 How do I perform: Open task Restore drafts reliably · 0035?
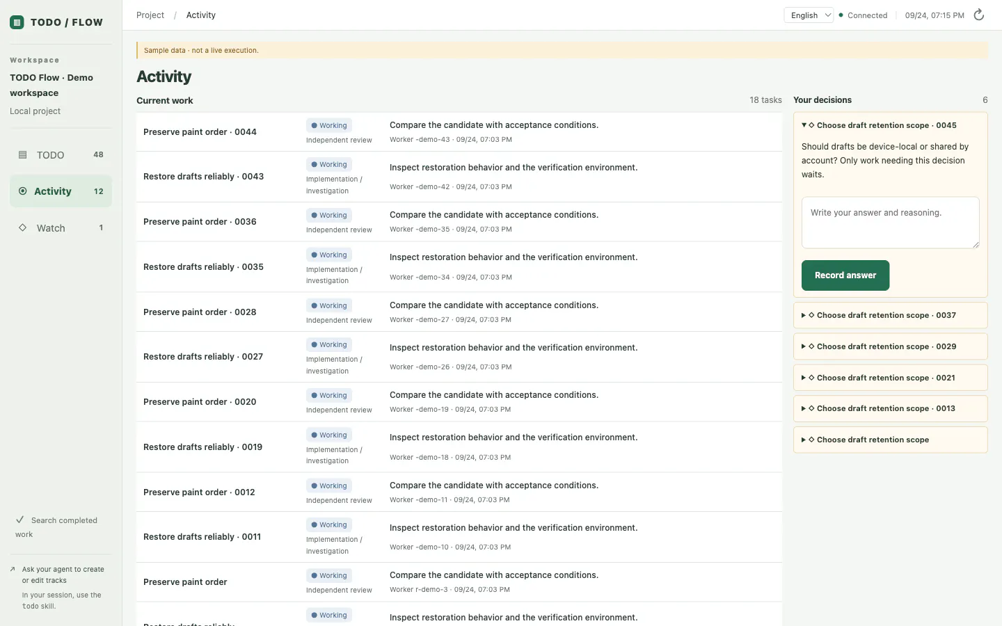pos(203,266)
